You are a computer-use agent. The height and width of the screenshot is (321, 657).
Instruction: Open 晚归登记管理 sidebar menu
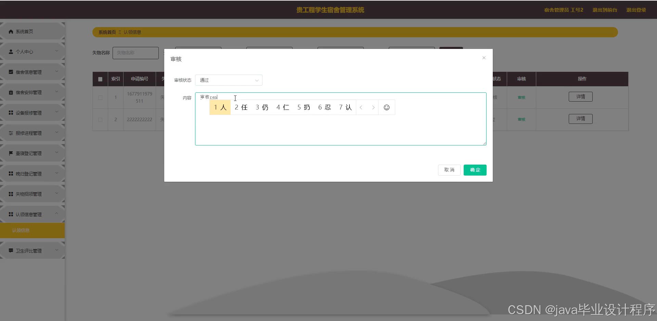[33, 174]
